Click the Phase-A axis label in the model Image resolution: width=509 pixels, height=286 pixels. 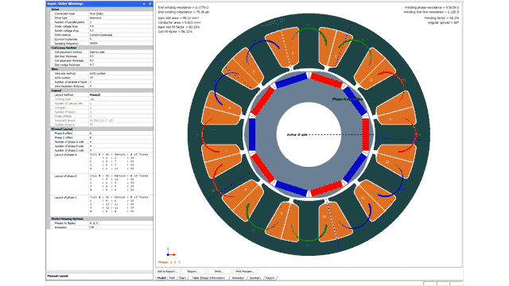click(348, 99)
